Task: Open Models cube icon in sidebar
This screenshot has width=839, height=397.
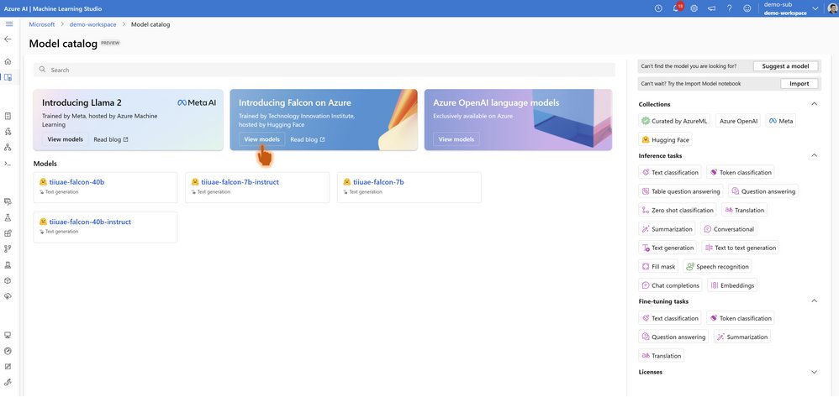Action: (8, 280)
